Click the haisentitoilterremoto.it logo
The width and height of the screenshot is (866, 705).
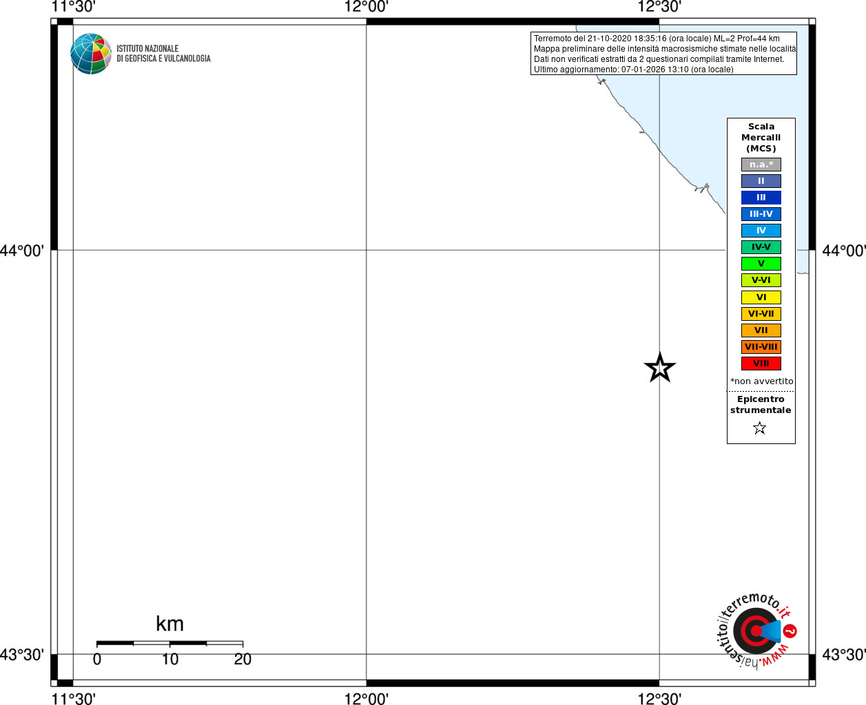756,630
